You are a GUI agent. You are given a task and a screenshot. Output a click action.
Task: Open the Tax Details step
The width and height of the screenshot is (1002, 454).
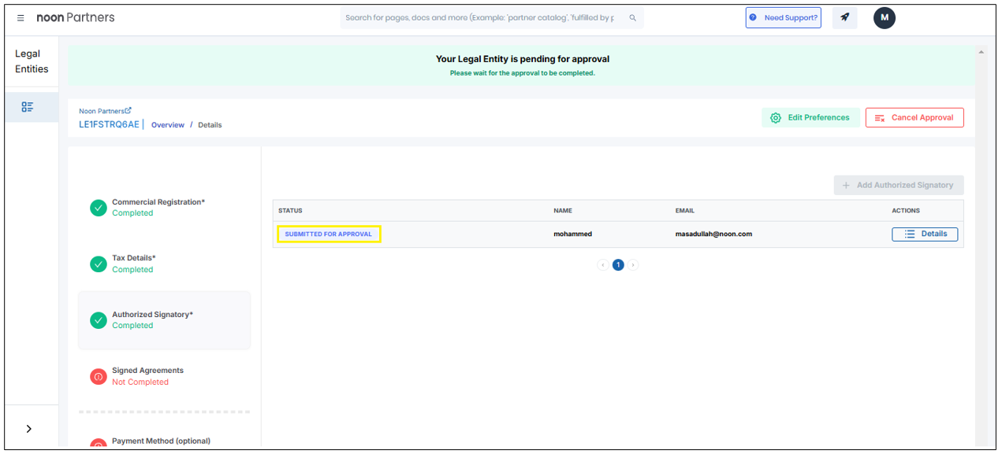click(x=164, y=264)
